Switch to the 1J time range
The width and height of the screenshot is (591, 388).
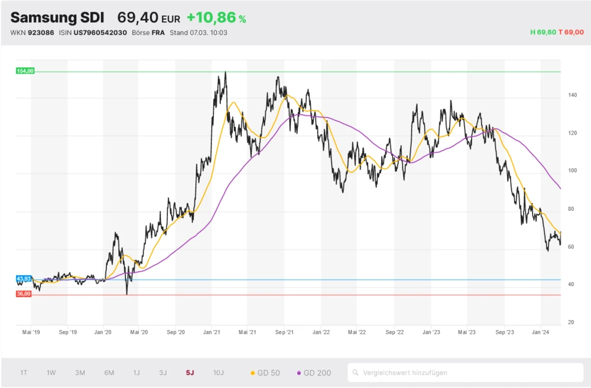(137, 373)
